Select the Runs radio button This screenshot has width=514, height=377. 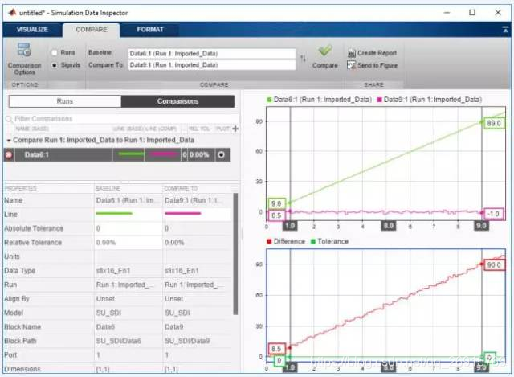coord(54,52)
